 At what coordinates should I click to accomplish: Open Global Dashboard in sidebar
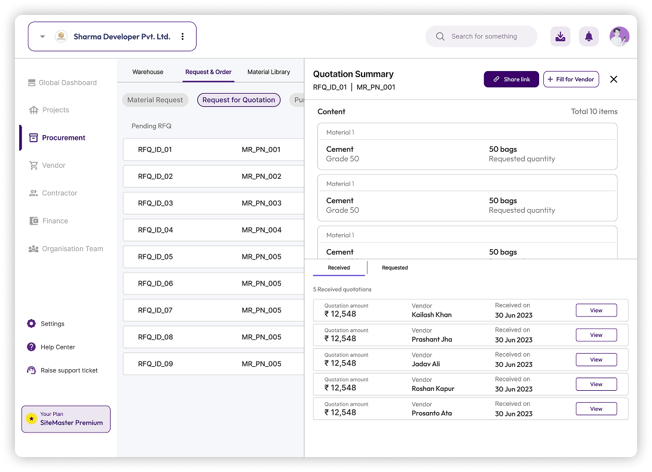click(67, 83)
